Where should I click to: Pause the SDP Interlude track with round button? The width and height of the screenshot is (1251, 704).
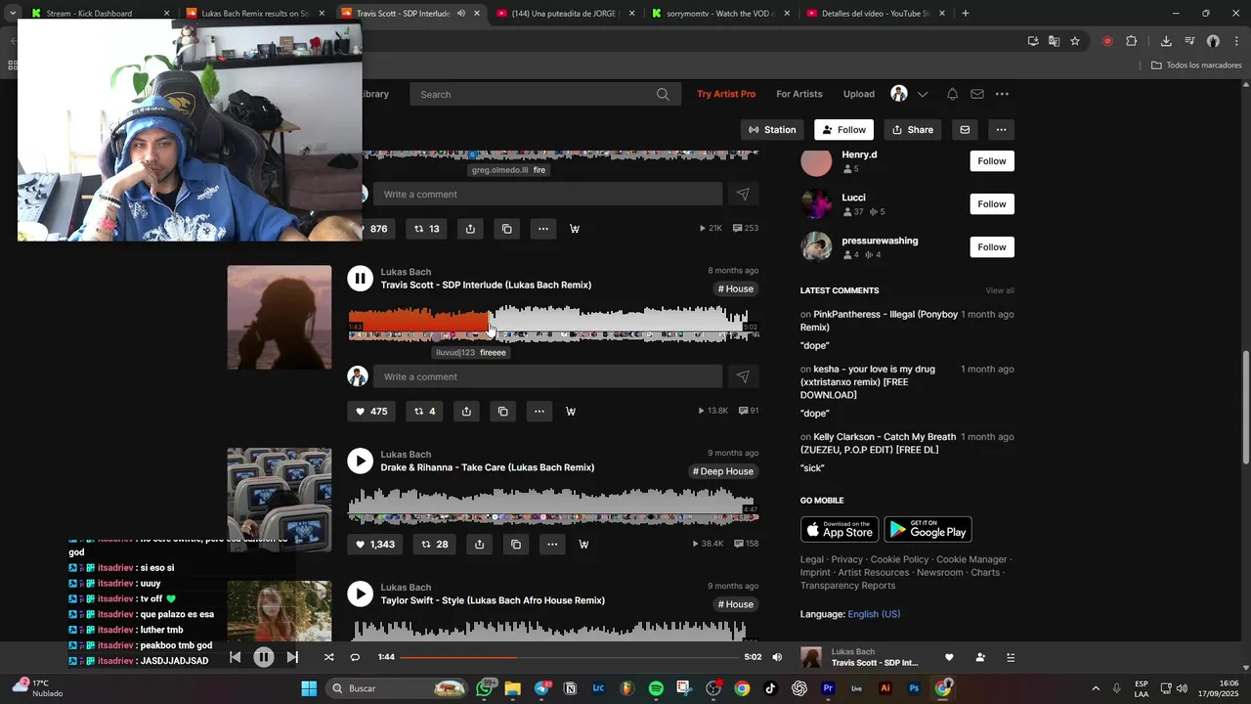point(361,279)
